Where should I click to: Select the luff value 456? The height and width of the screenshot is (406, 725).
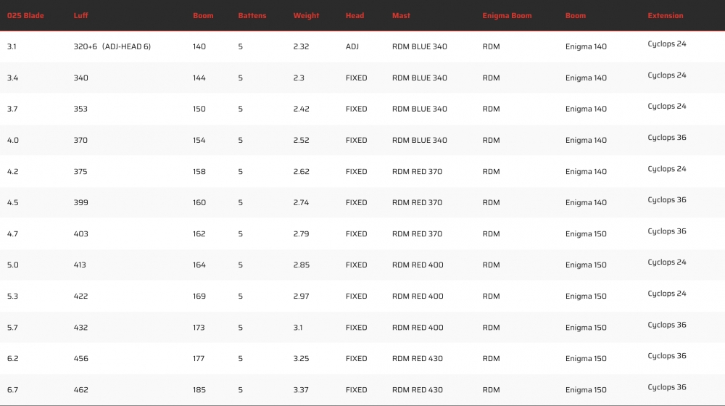click(x=80, y=359)
